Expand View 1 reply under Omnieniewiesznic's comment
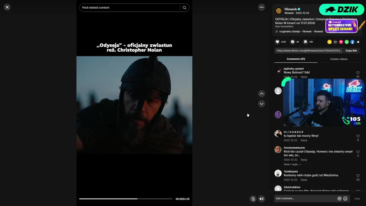The width and height of the screenshot is (366, 206). [292, 165]
